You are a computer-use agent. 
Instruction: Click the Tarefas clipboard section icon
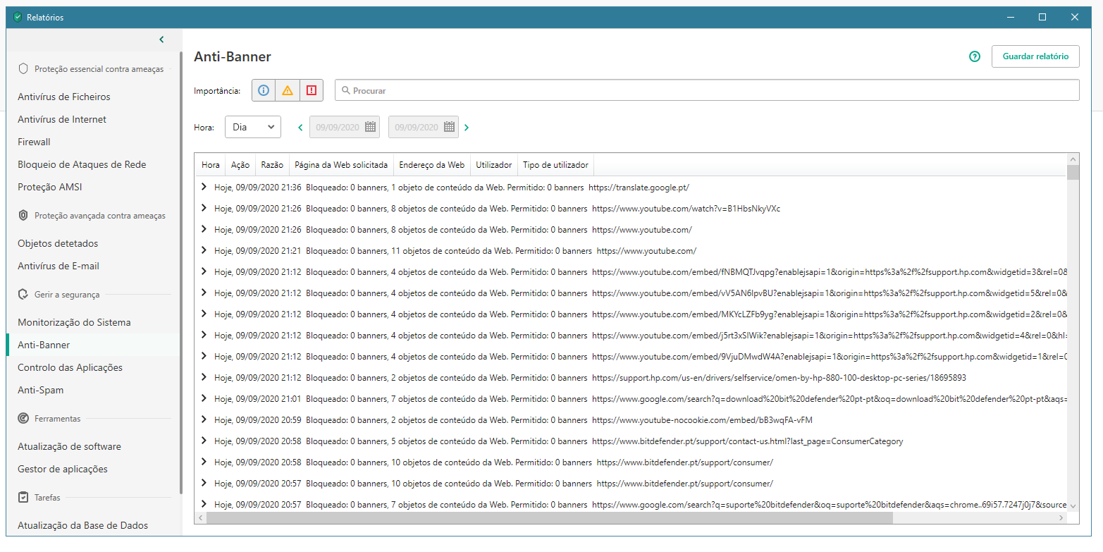coord(23,497)
